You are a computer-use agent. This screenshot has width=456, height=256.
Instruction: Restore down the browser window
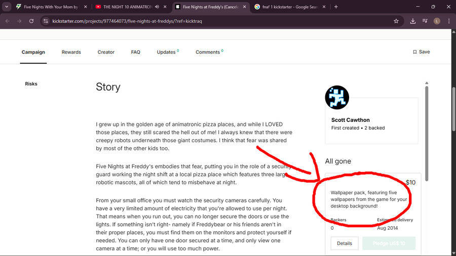(433, 7)
